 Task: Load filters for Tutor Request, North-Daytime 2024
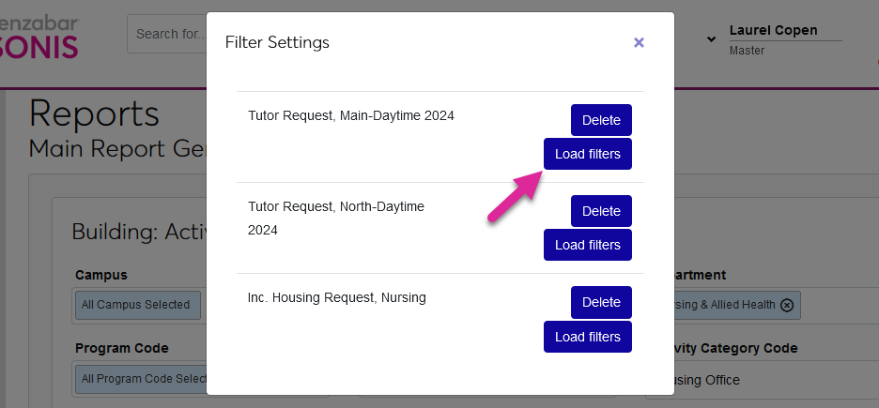click(588, 245)
